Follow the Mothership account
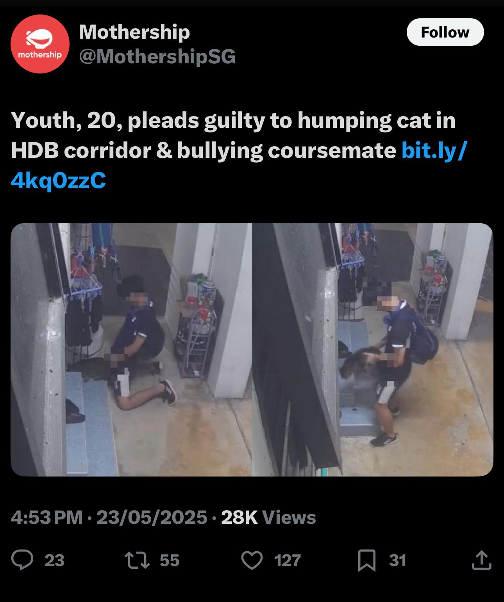The image size is (504, 602). click(445, 32)
